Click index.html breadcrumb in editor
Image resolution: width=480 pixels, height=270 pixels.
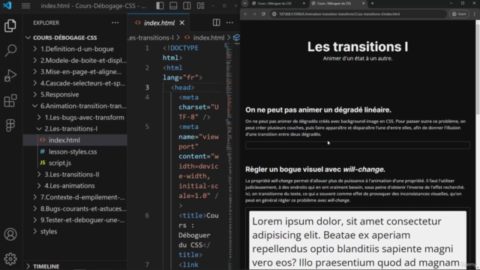(x=208, y=37)
